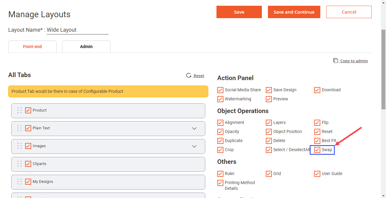Click drag handle beside Plain Text

click(19, 128)
